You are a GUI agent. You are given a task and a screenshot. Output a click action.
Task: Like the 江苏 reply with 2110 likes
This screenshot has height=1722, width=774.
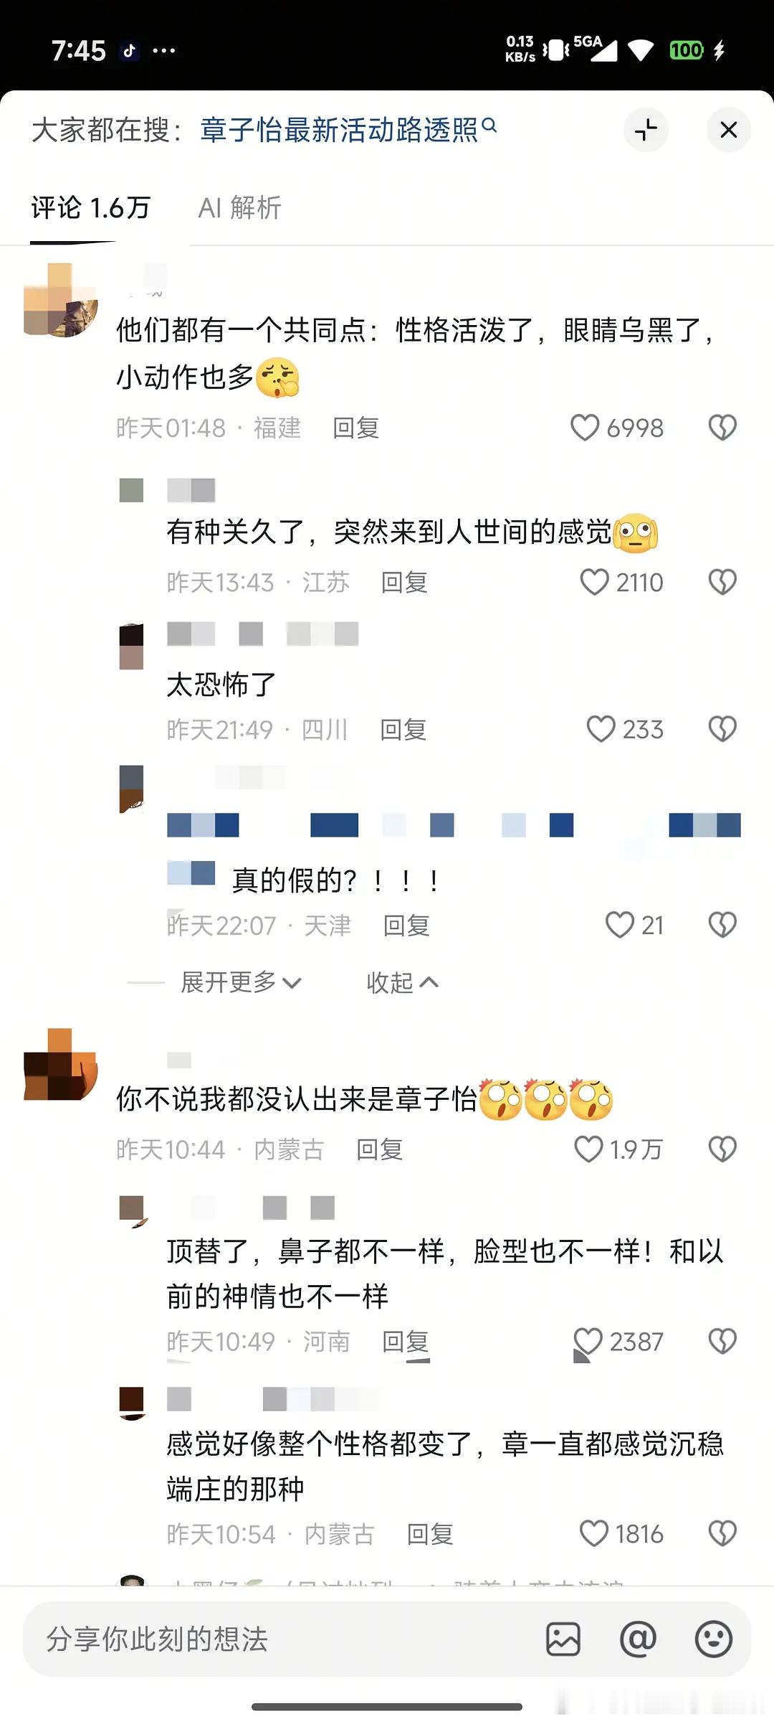click(594, 582)
